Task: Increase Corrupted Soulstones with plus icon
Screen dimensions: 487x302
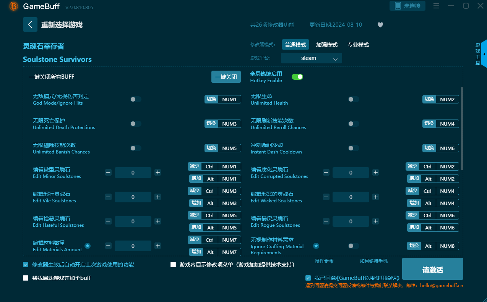Action: point(375,173)
